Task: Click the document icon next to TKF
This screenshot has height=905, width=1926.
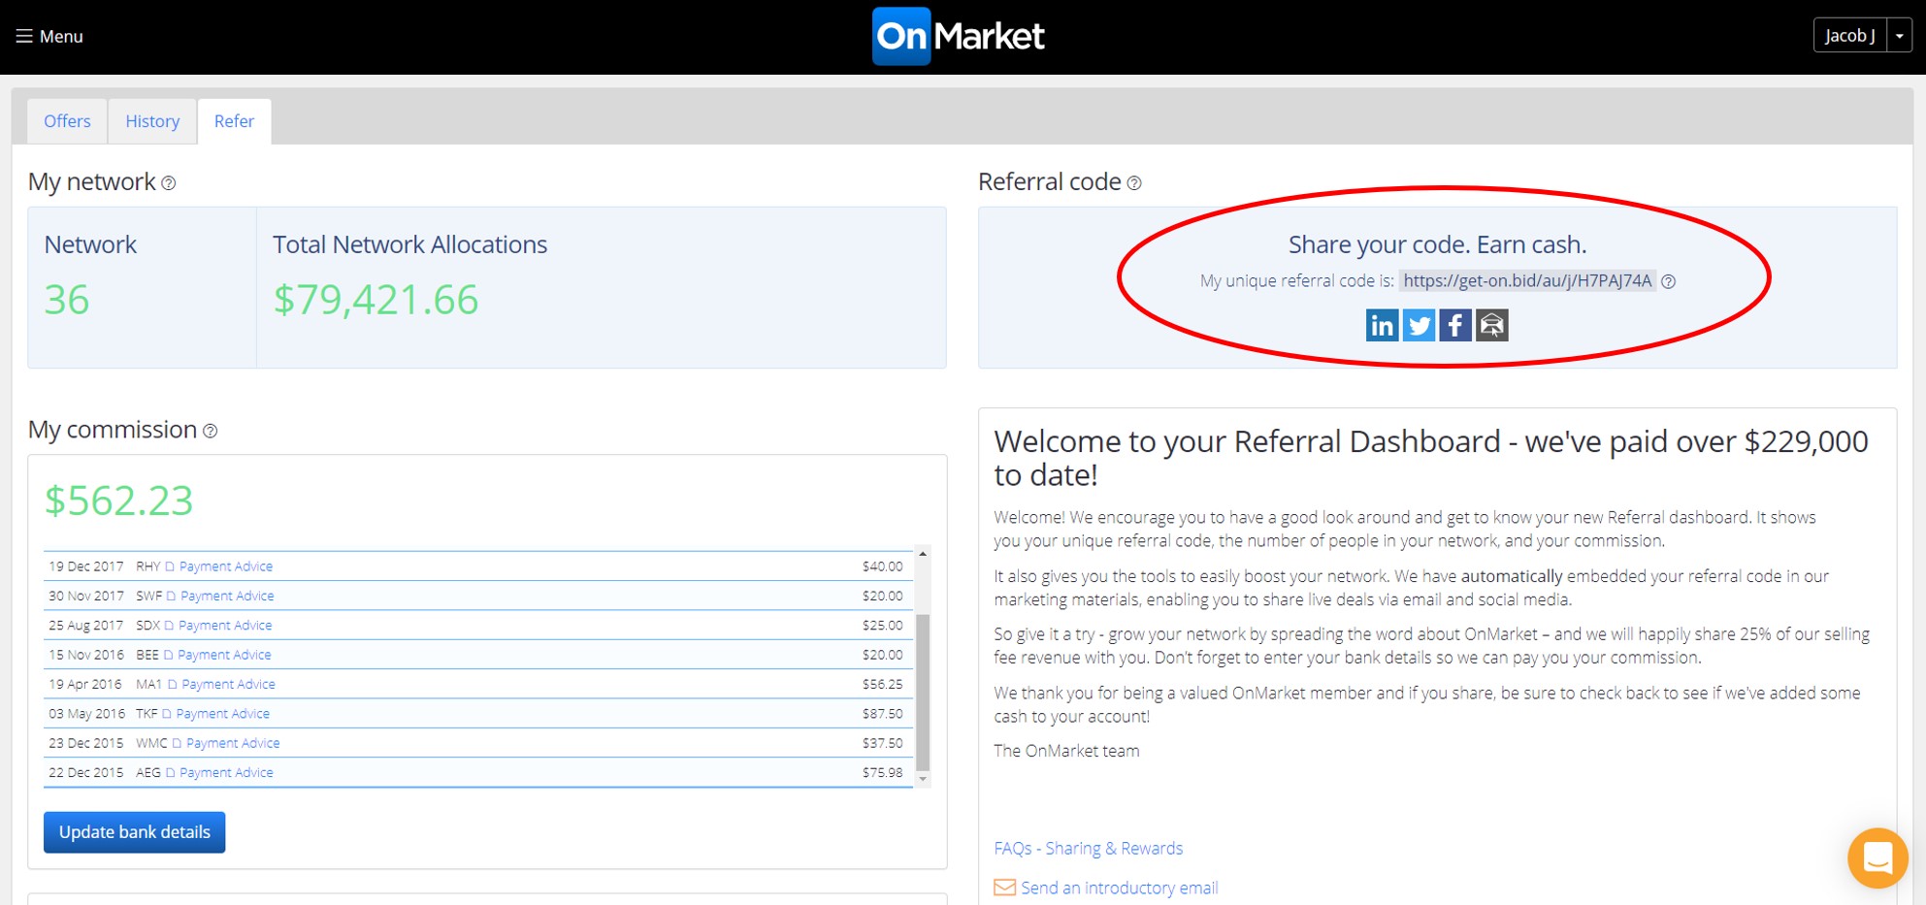Action: coord(167,714)
